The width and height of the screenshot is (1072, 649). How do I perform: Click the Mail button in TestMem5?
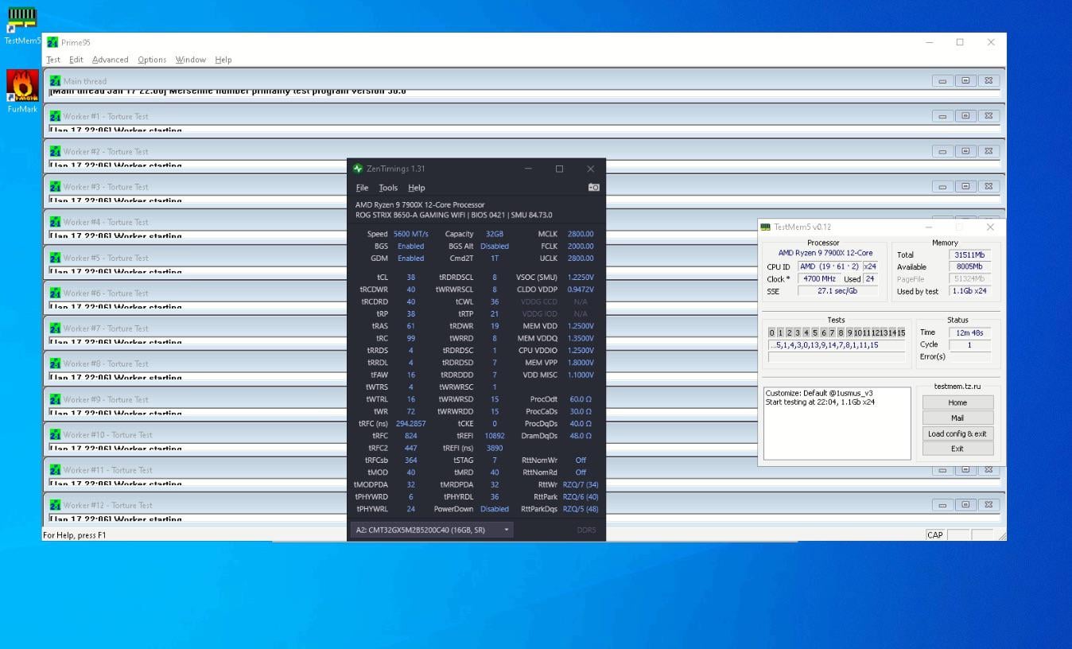pyautogui.click(x=957, y=418)
